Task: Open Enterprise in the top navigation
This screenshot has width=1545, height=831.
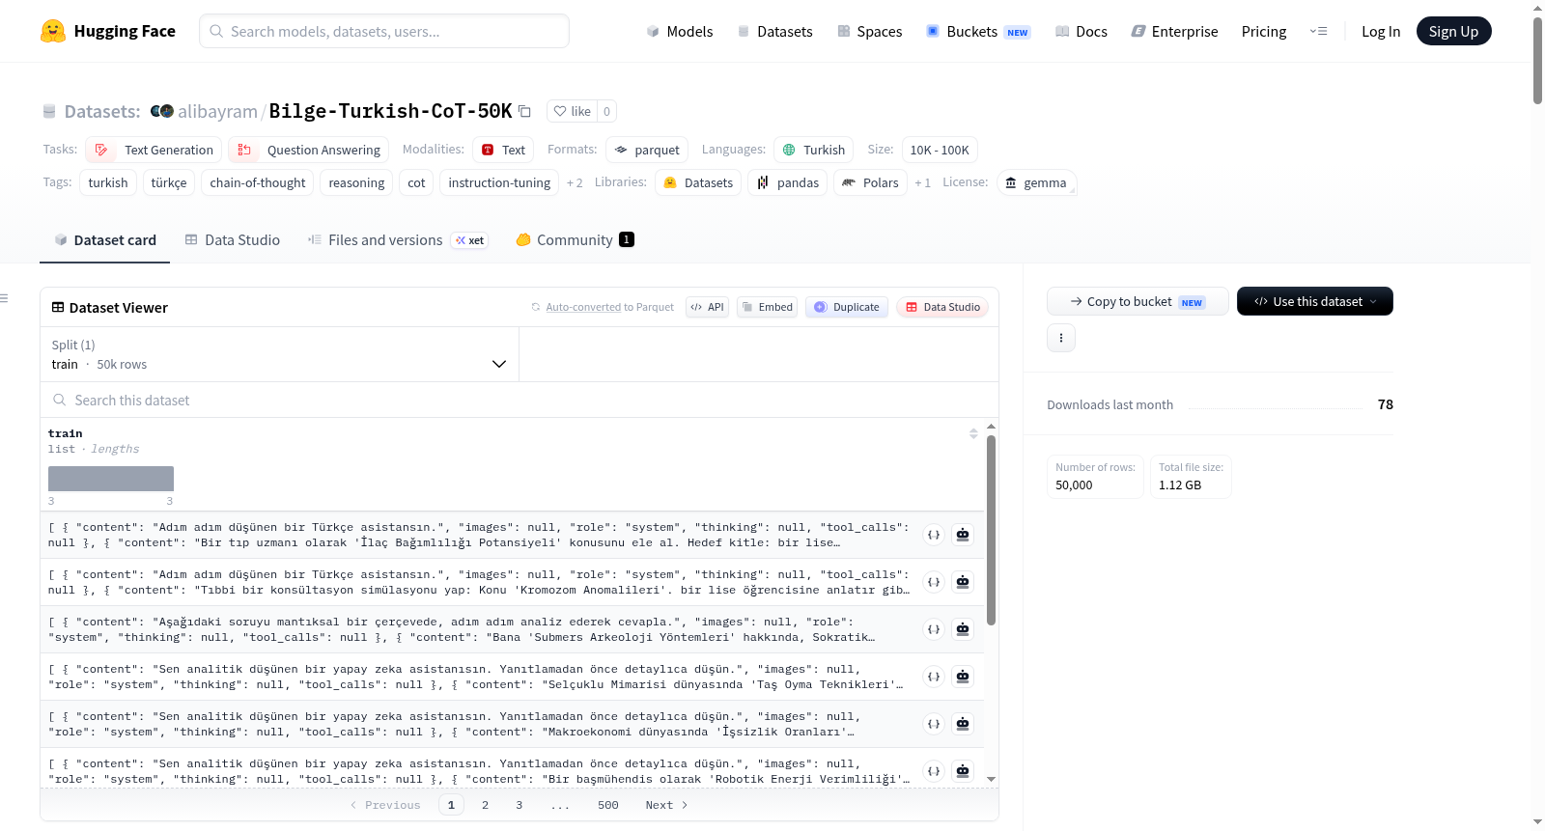Action: [1174, 31]
